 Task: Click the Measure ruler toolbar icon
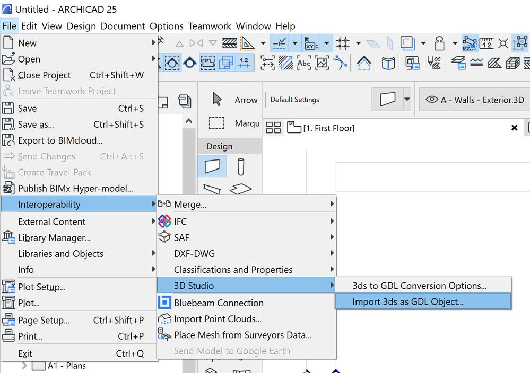pos(486,43)
